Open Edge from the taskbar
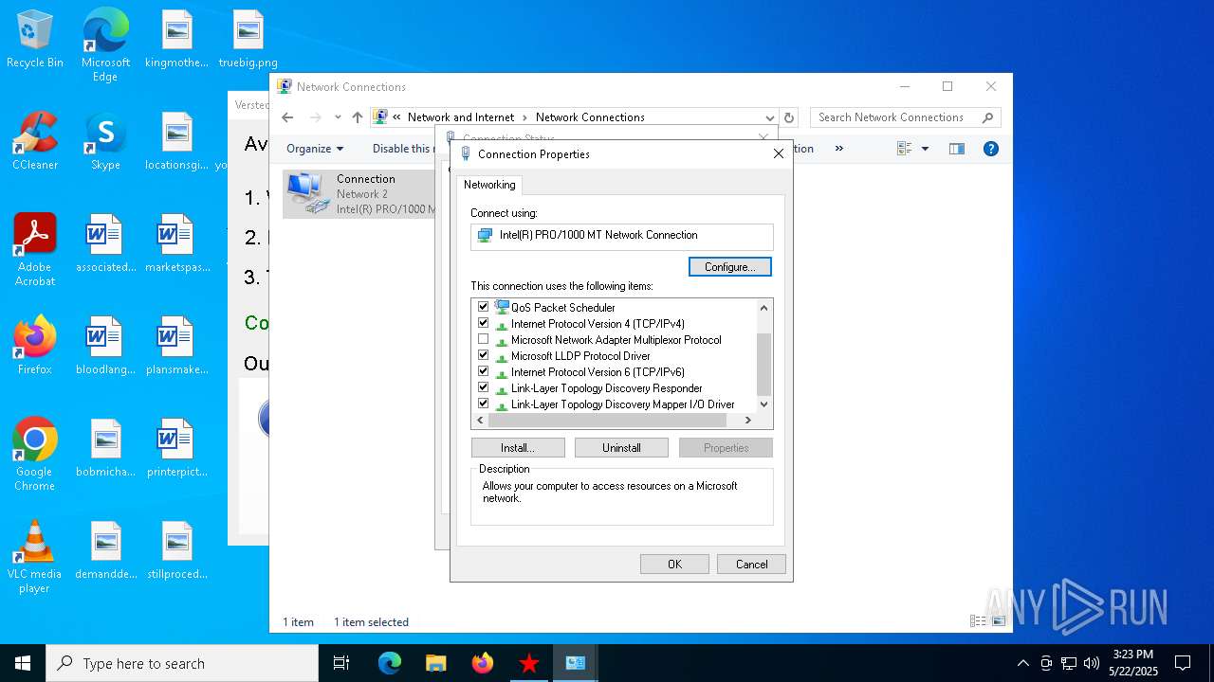1214x682 pixels. click(x=390, y=663)
